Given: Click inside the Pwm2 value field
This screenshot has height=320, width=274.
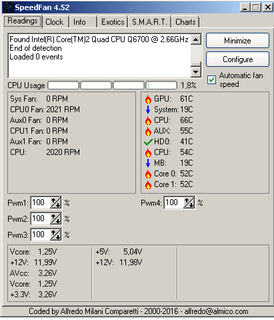Looking at the screenshot, I should coord(41,218).
